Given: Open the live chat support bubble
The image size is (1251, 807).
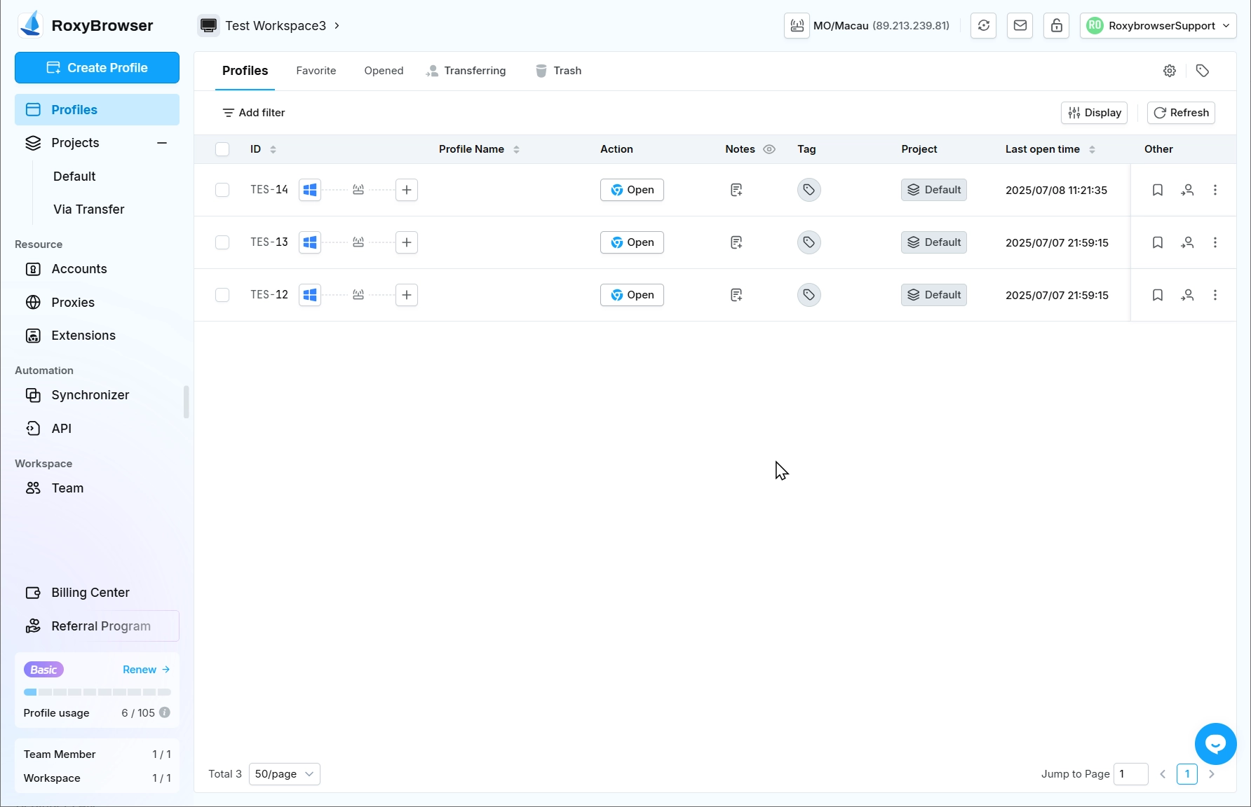Looking at the screenshot, I should point(1215,744).
